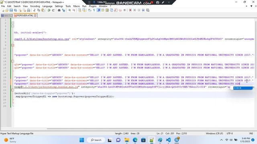The image size is (257, 144).
Task: Paste clipboard contents
Action: tap(43, 10)
